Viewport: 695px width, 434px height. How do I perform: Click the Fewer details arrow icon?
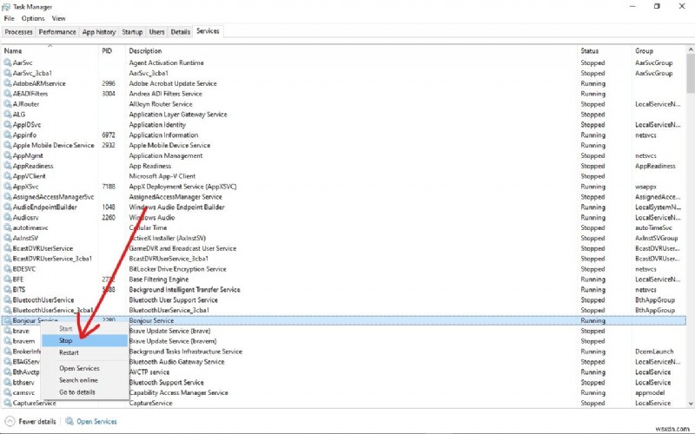tap(10, 421)
